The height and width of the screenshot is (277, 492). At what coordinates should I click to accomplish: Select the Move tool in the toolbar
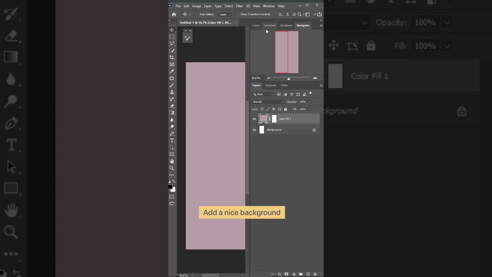[x=172, y=30]
